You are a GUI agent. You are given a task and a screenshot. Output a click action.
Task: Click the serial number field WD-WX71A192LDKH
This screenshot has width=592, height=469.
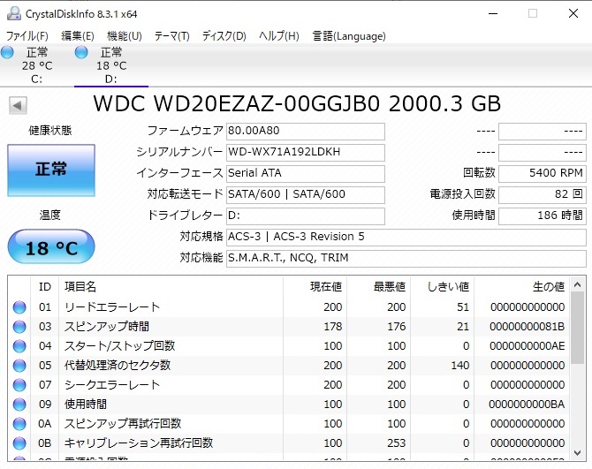click(306, 152)
